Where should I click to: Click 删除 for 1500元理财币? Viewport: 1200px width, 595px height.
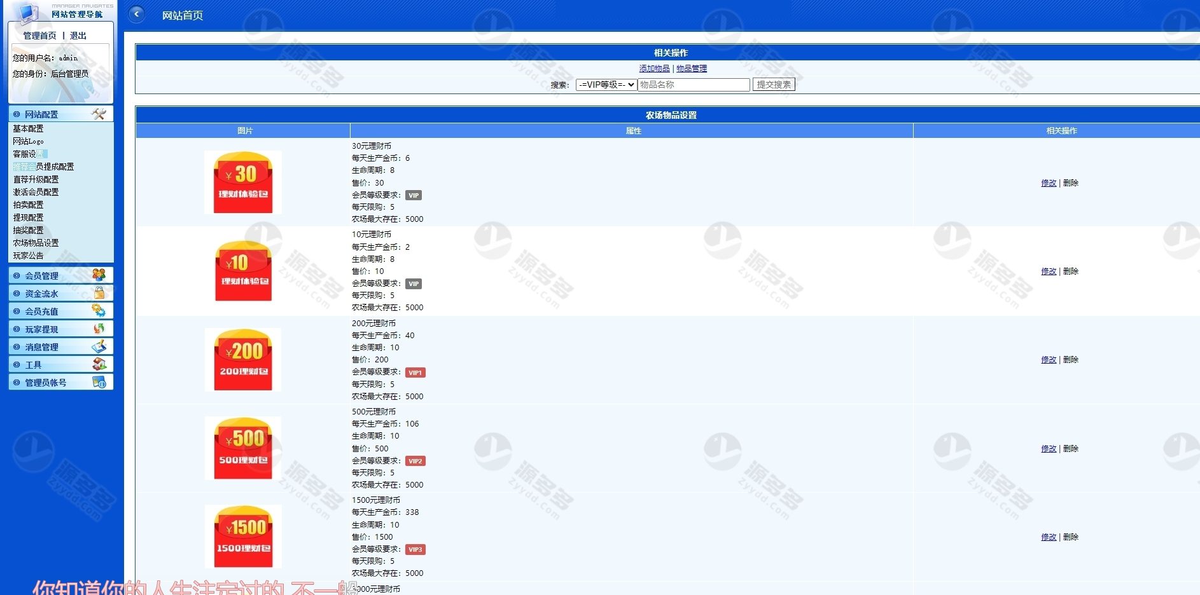point(1071,537)
